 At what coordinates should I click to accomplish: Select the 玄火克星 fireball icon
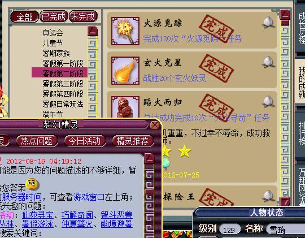click(125, 71)
